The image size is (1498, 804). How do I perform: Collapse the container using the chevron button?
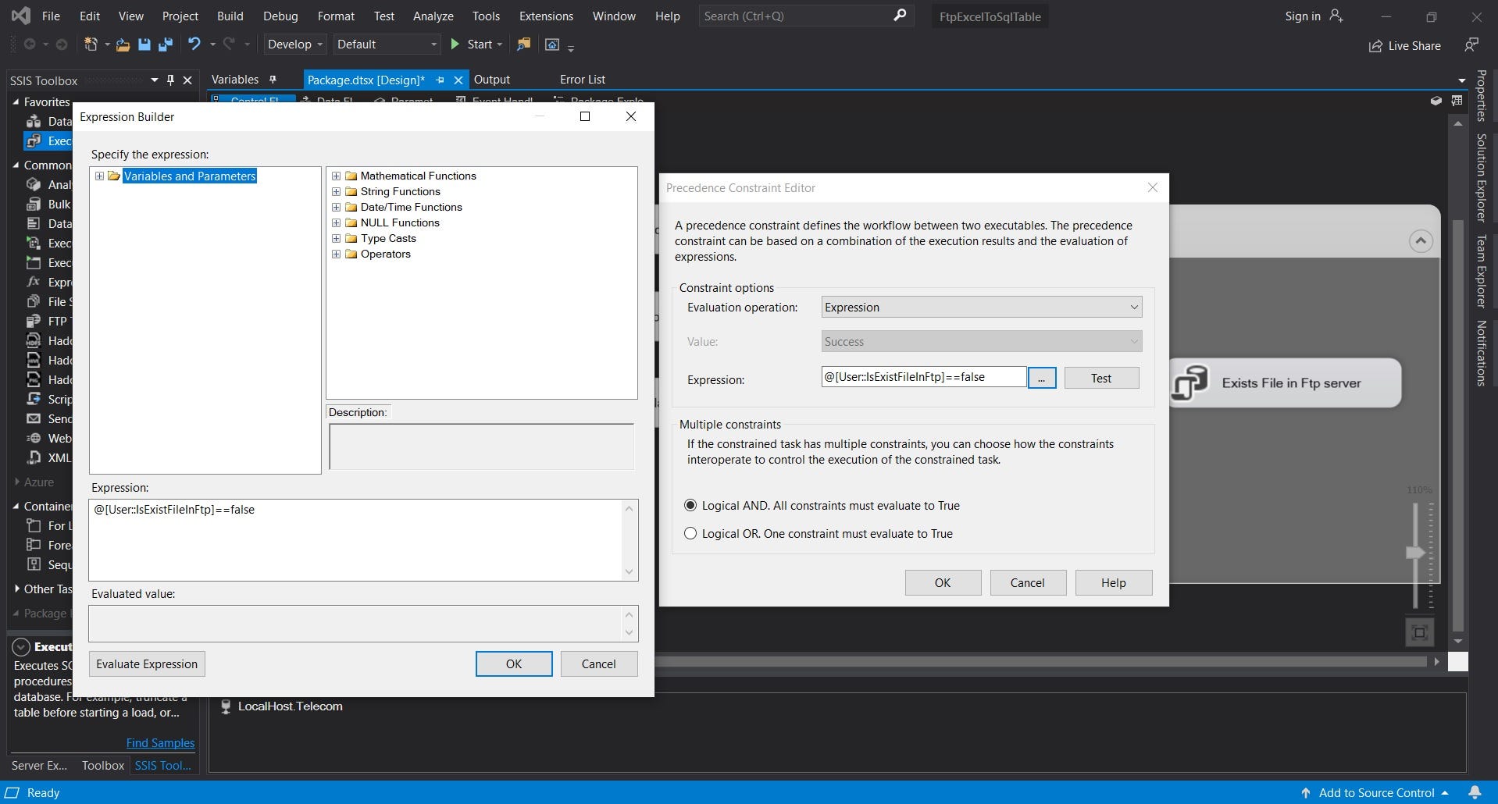point(1421,241)
